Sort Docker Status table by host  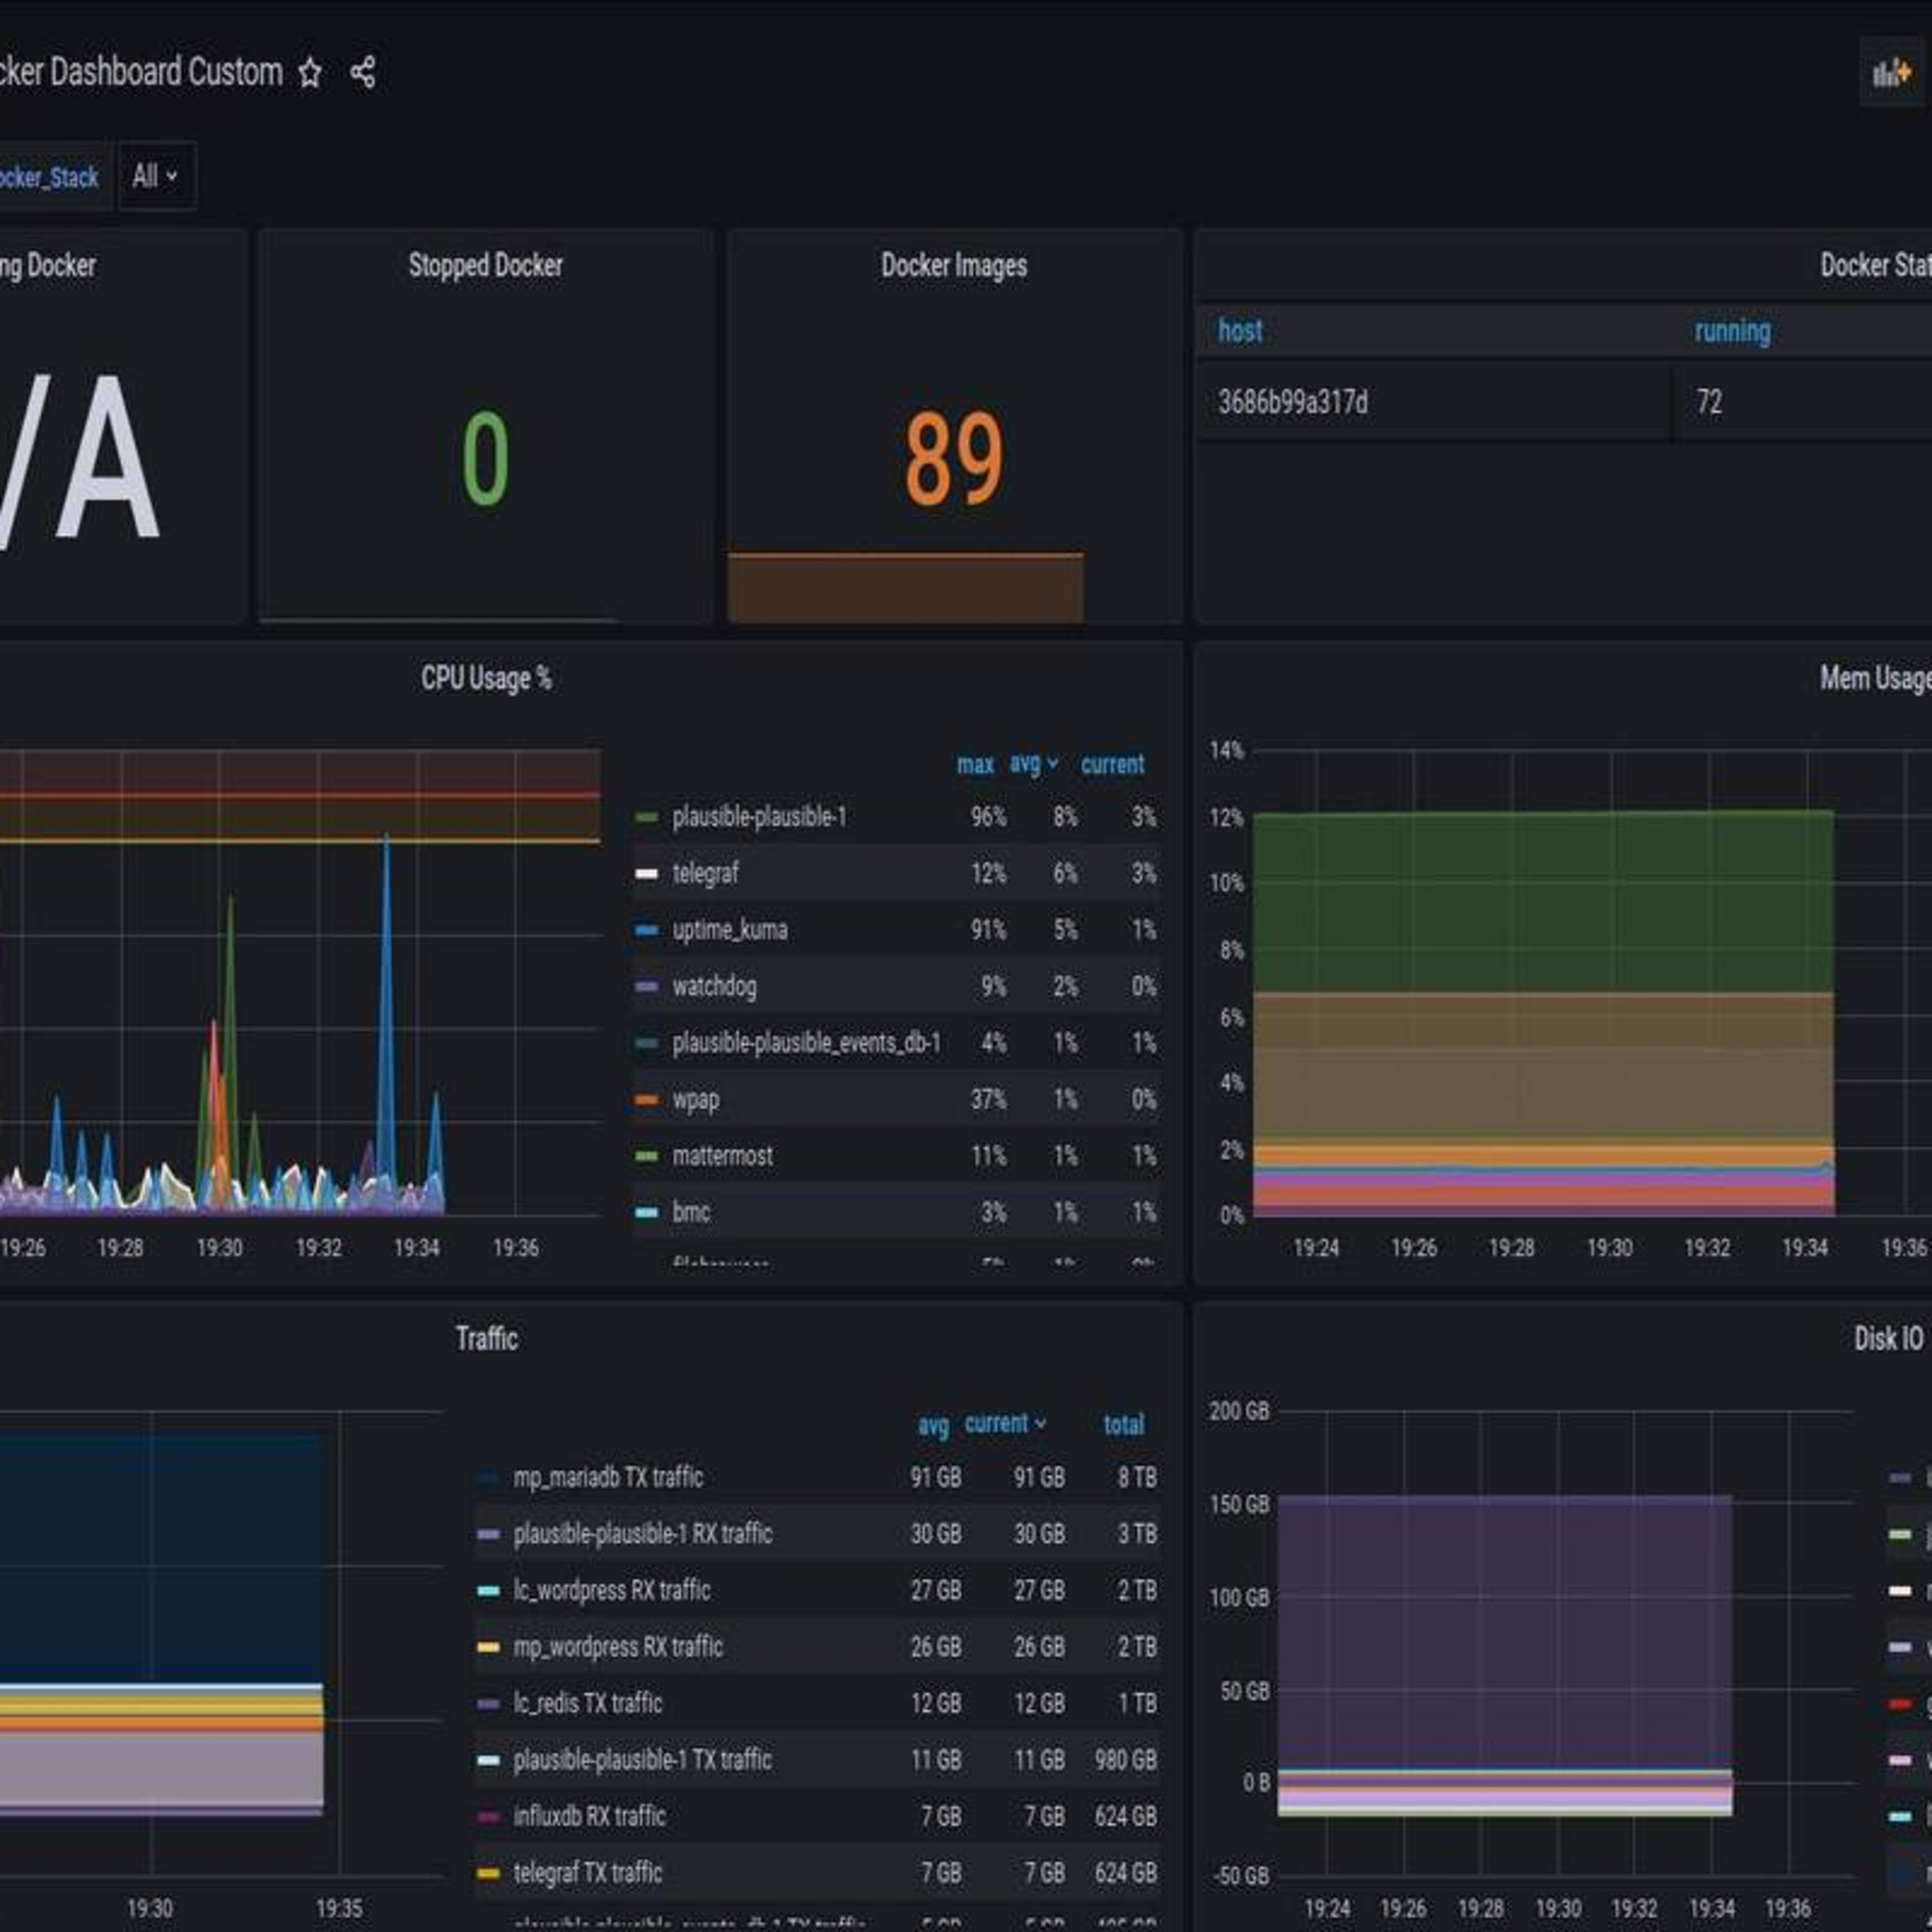(1240, 331)
